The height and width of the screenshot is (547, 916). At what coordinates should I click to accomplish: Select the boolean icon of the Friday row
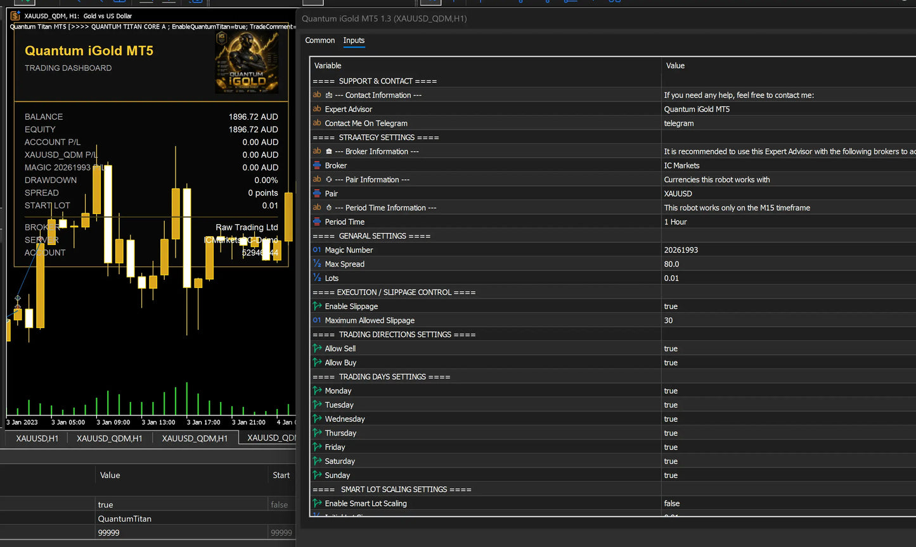pos(317,447)
